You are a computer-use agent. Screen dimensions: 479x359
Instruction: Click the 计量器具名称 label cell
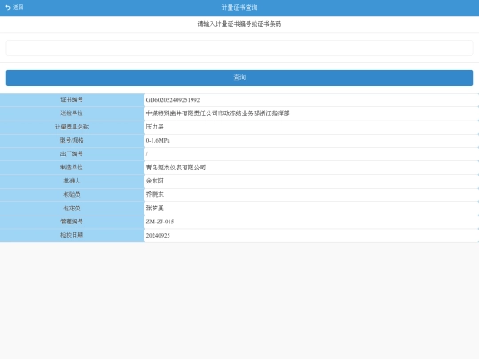pos(72,127)
